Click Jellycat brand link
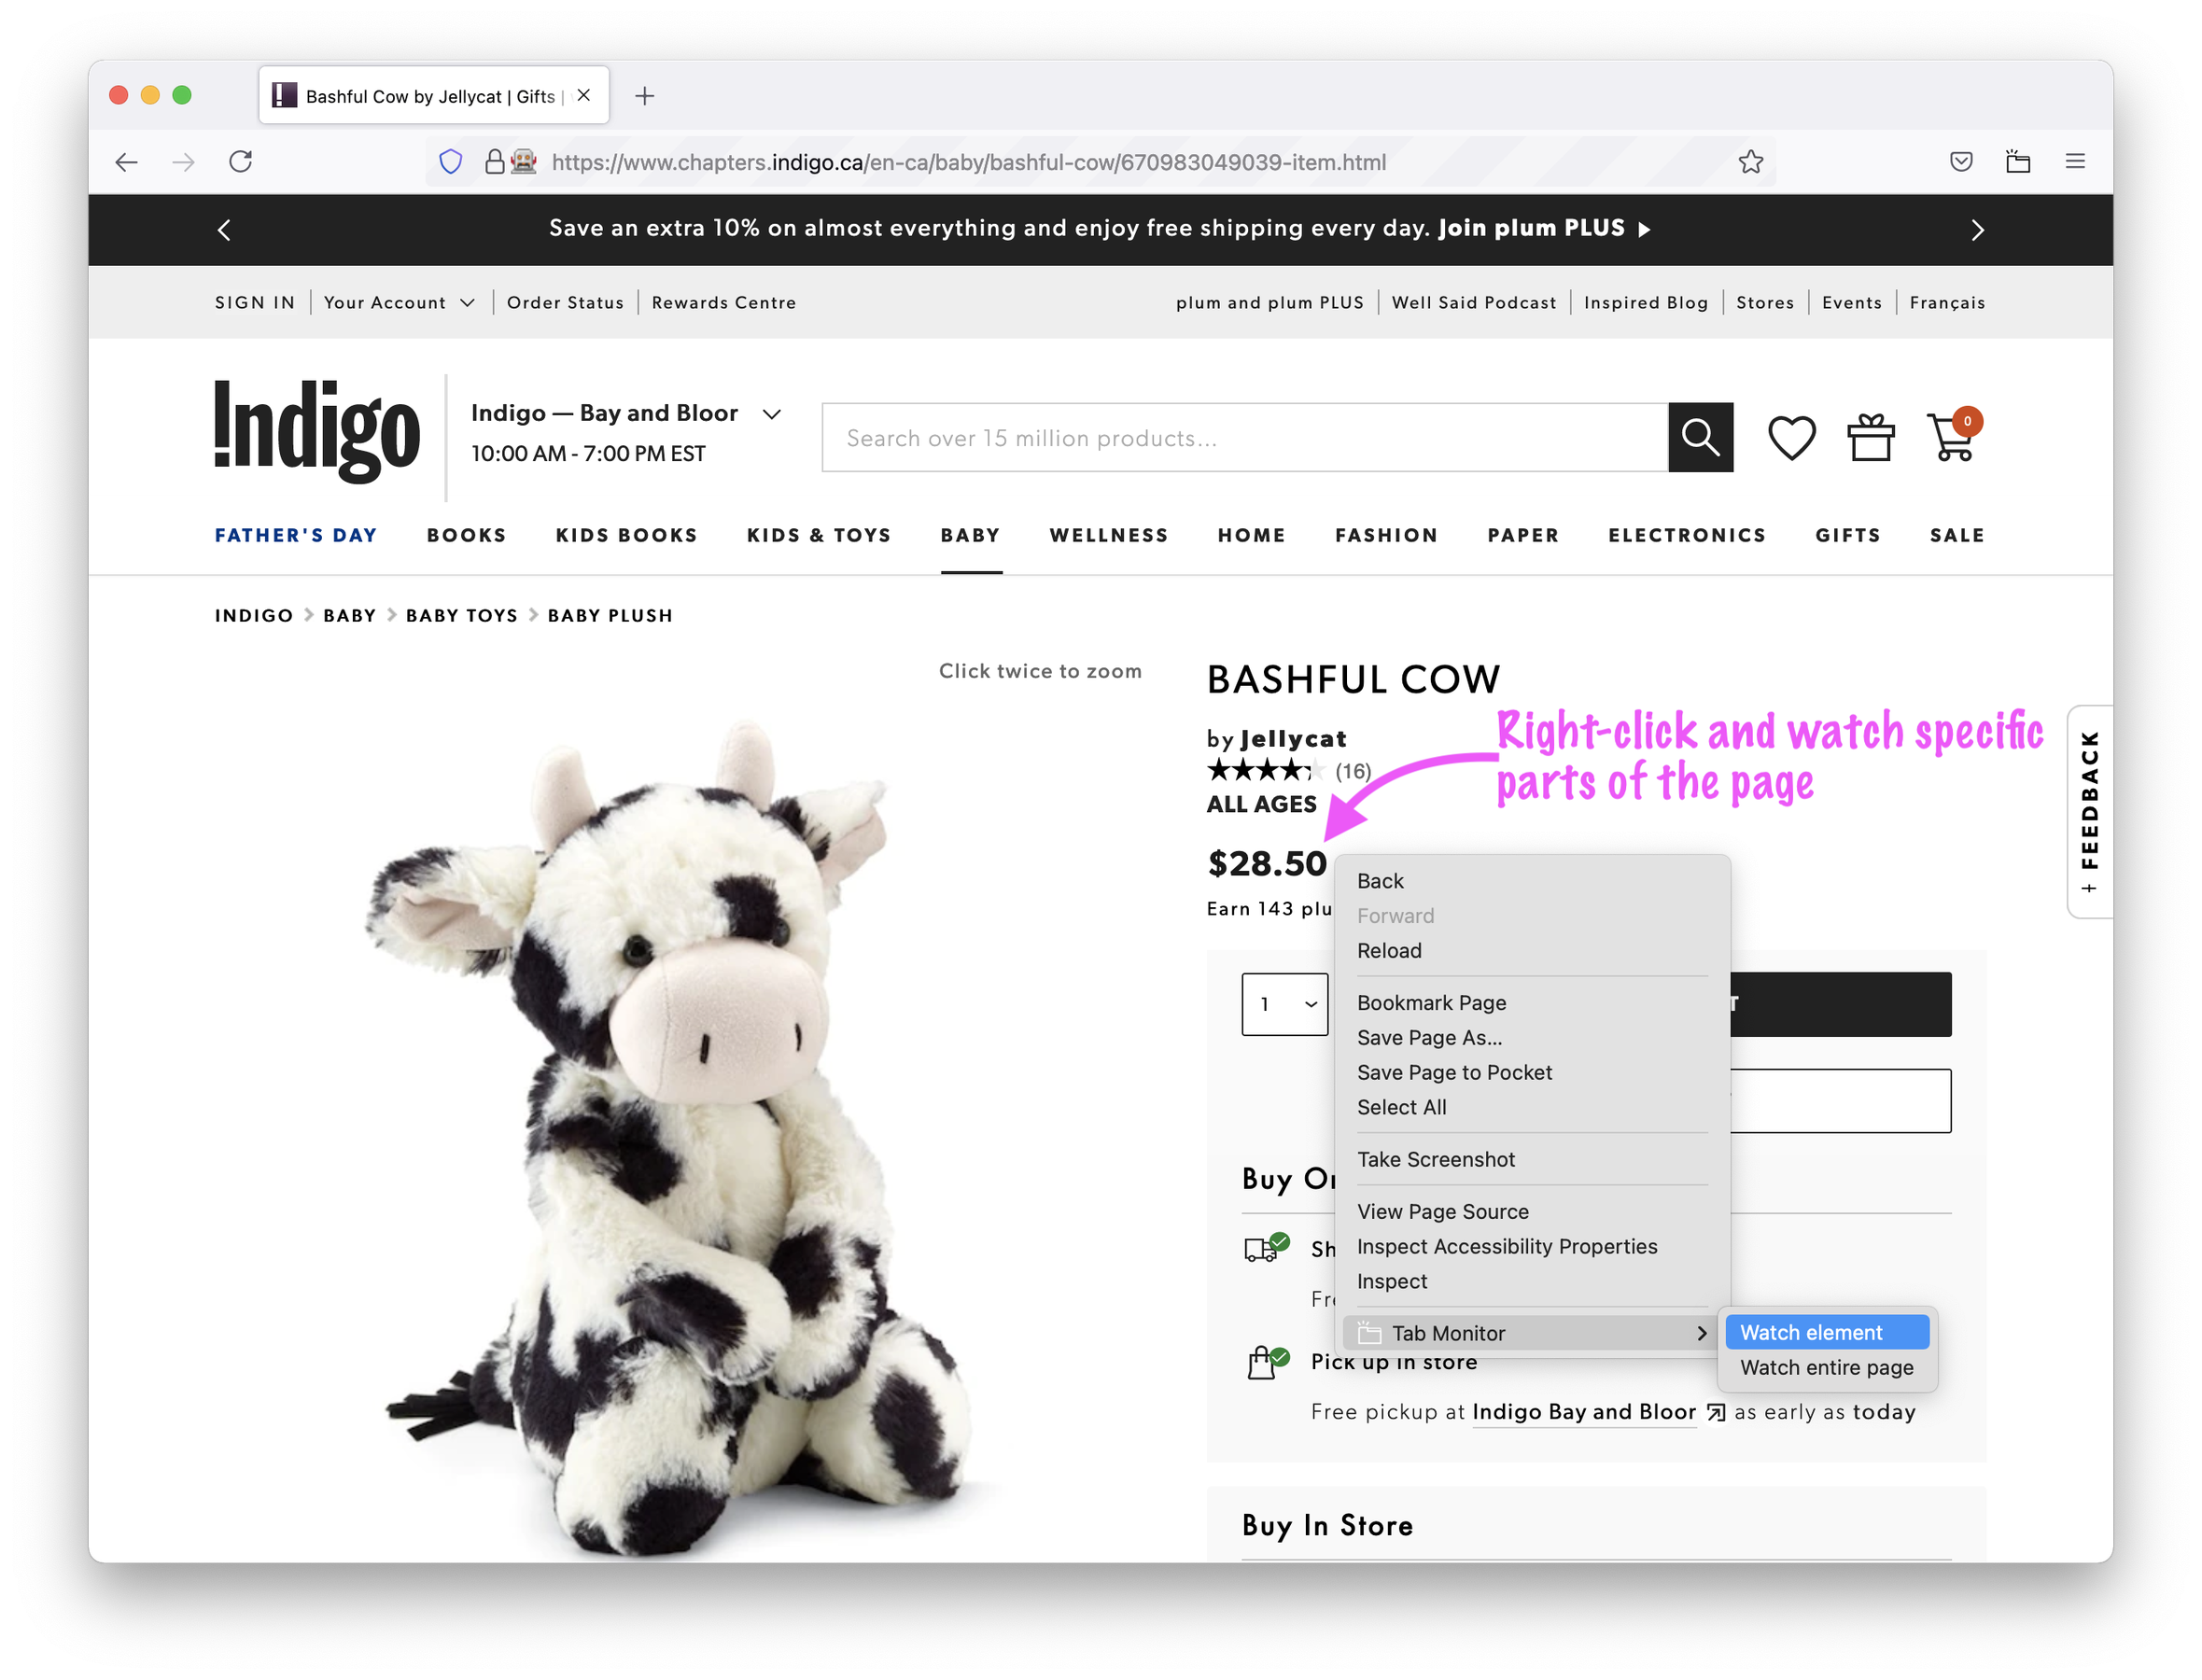2202x1680 pixels. click(x=1293, y=739)
